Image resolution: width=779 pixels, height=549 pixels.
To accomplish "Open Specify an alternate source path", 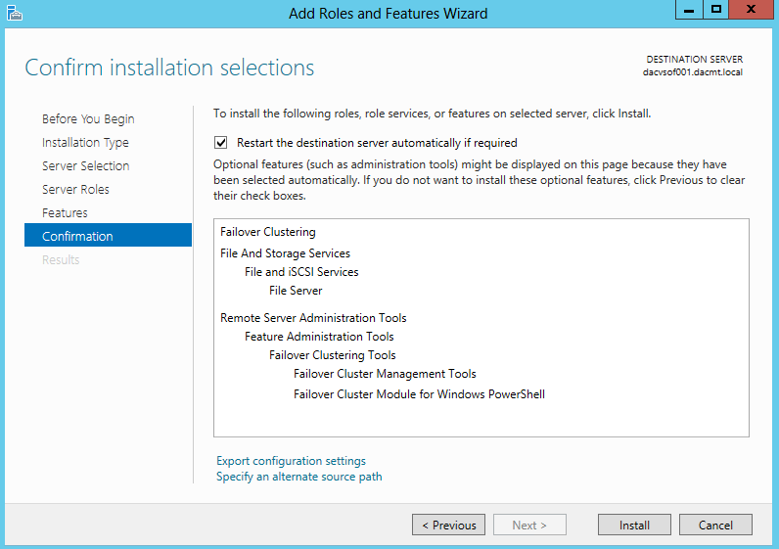I will (x=299, y=477).
